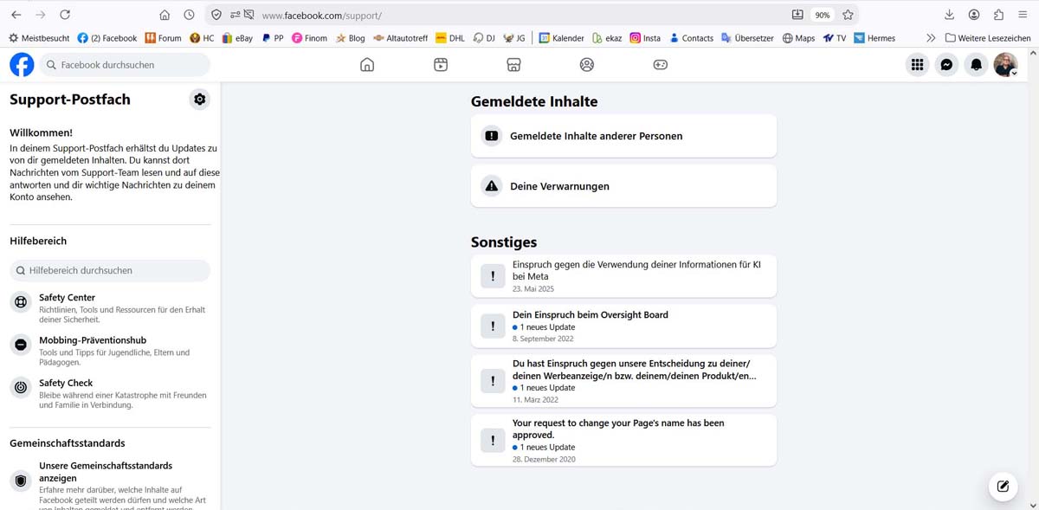The height and width of the screenshot is (510, 1039).
Task: Click the 90% zoom level indicator
Action: click(x=823, y=15)
